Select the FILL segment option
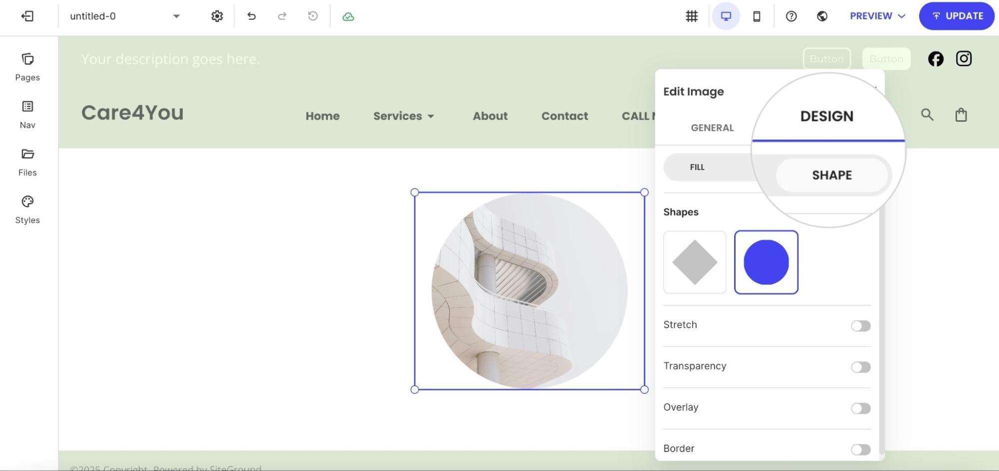Screen dimensions: 999x471 (x=697, y=167)
